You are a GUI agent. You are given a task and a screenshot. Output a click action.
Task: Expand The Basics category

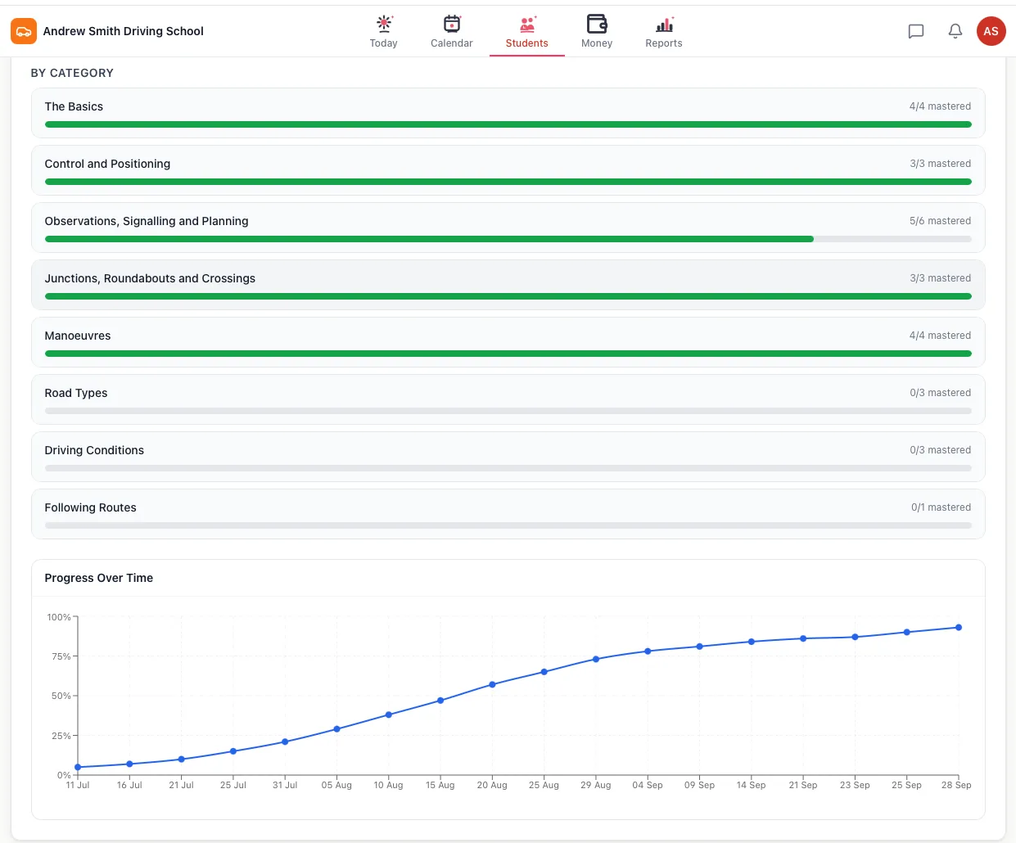(508, 113)
